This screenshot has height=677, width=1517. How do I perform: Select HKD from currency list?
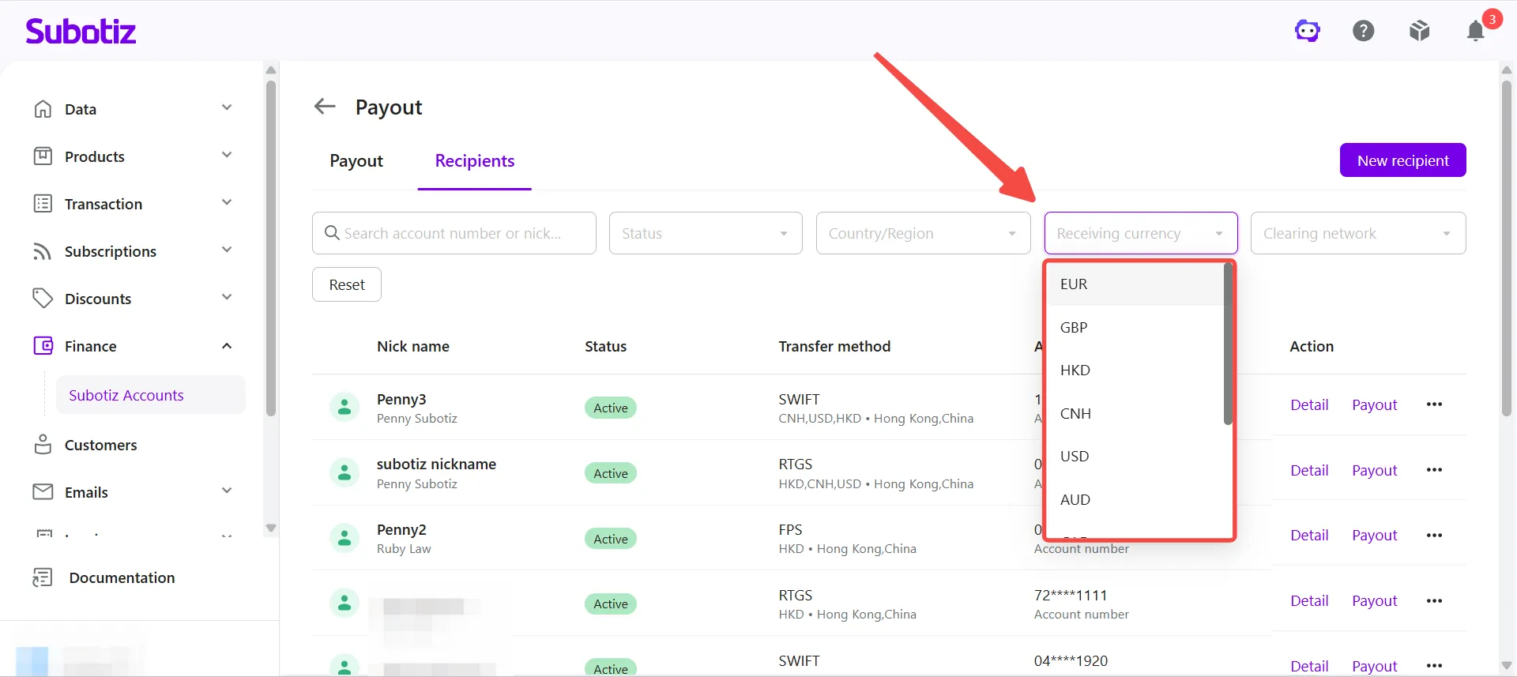[x=1136, y=370]
